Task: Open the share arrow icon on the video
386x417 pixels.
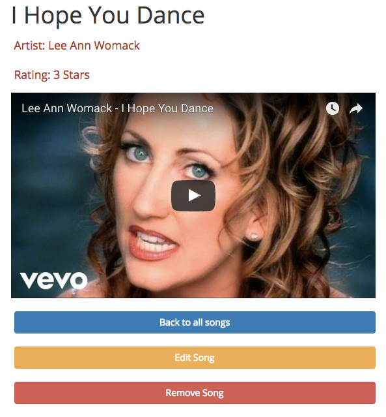Action: [x=356, y=108]
